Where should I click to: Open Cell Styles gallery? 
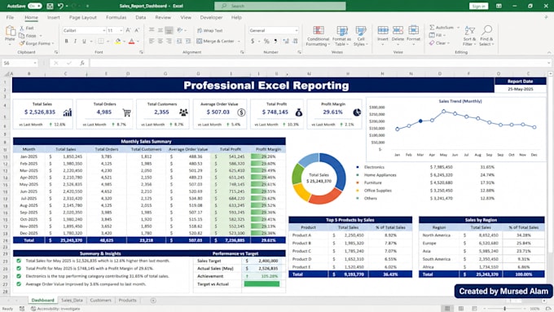(360, 36)
